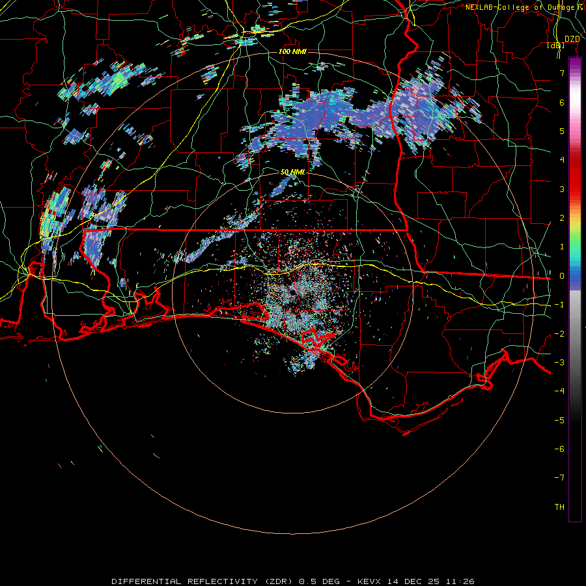Click the -5 value on the scale

[x=559, y=420]
